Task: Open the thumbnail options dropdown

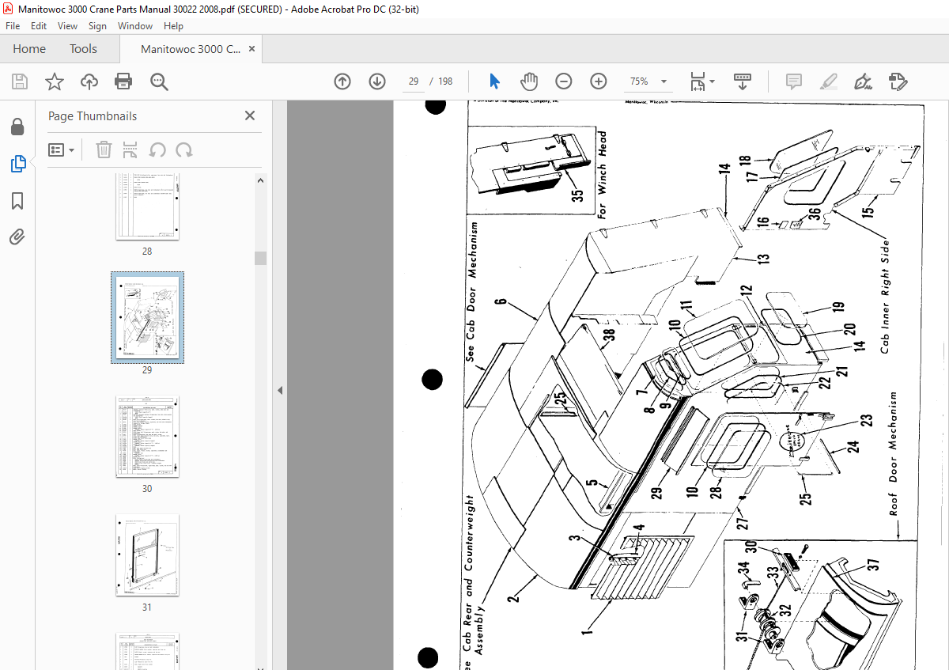Action: point(62,150)
